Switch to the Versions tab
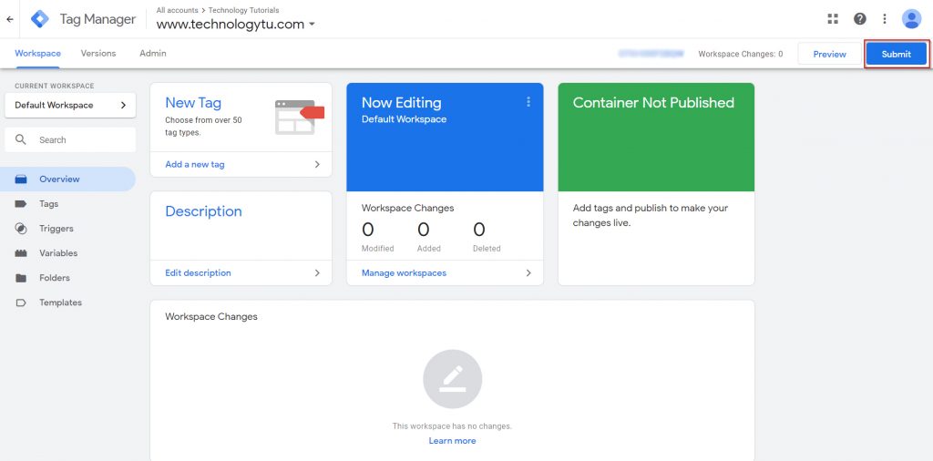Image resolution: width=933 pixels, height=461 pixels. (x=98, y=54)
